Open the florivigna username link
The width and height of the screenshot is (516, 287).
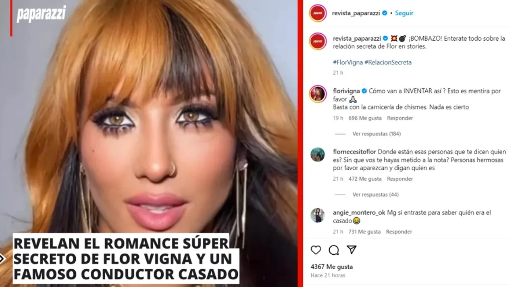pyautogui.click(x=346, y=91)
